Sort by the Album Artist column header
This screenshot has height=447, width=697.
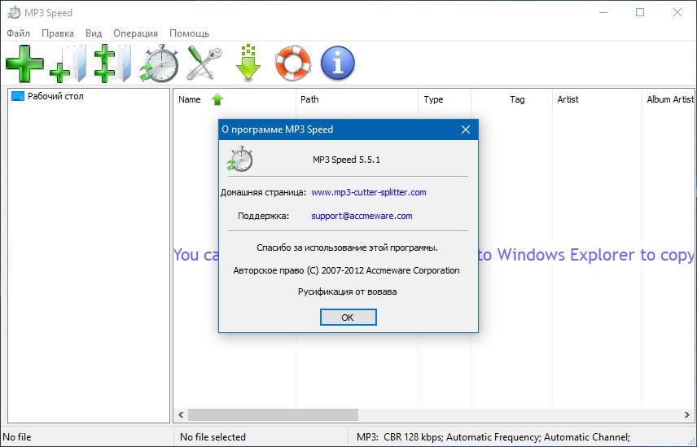click(x=669, y=99)
